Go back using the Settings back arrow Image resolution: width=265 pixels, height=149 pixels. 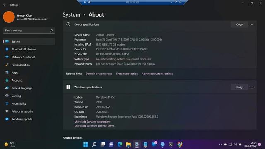5,5
